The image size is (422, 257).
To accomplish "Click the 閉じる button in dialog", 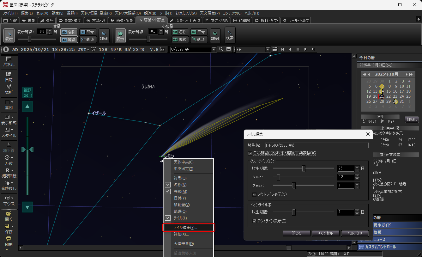I will (x=296, y=233).
